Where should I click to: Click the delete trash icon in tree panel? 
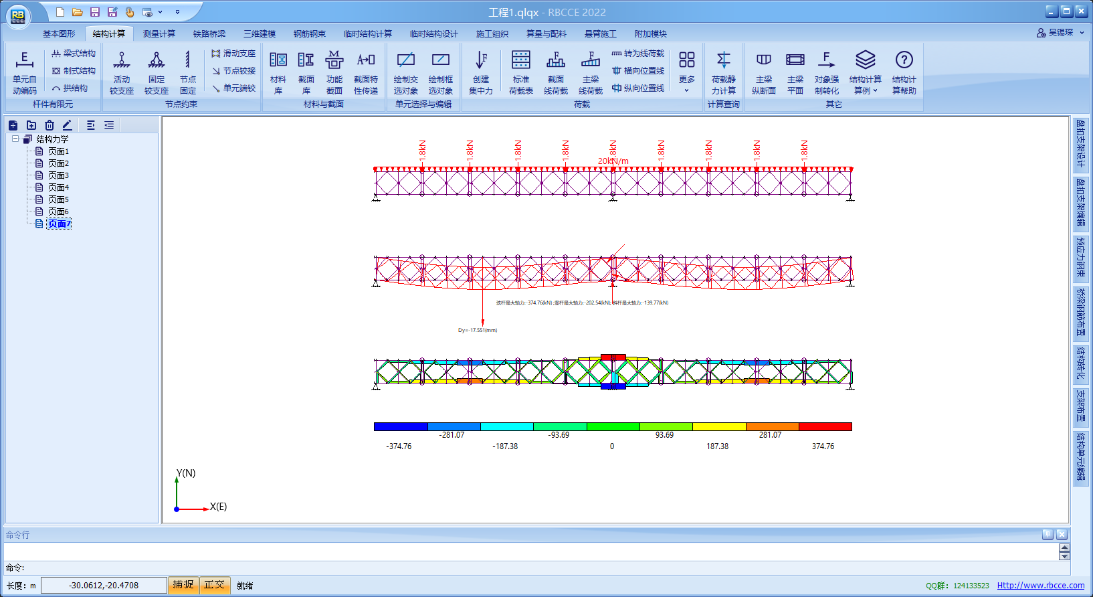click(49, 125)
